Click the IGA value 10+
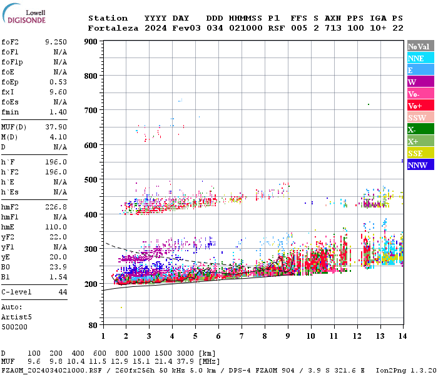Image resolution: width=438 pixels, height=375 pixels. coord(378,28)
